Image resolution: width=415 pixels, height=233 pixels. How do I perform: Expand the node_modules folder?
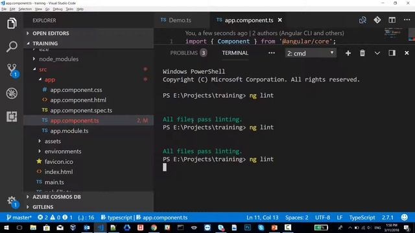click(89, 59)
